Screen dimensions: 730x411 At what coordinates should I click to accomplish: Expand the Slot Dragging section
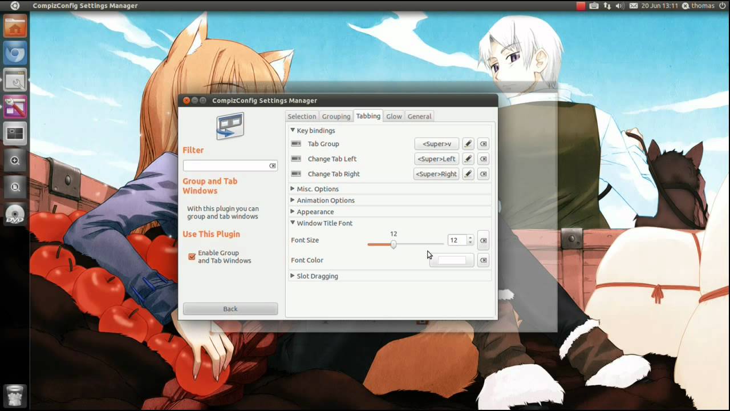[x=293, y=276]
